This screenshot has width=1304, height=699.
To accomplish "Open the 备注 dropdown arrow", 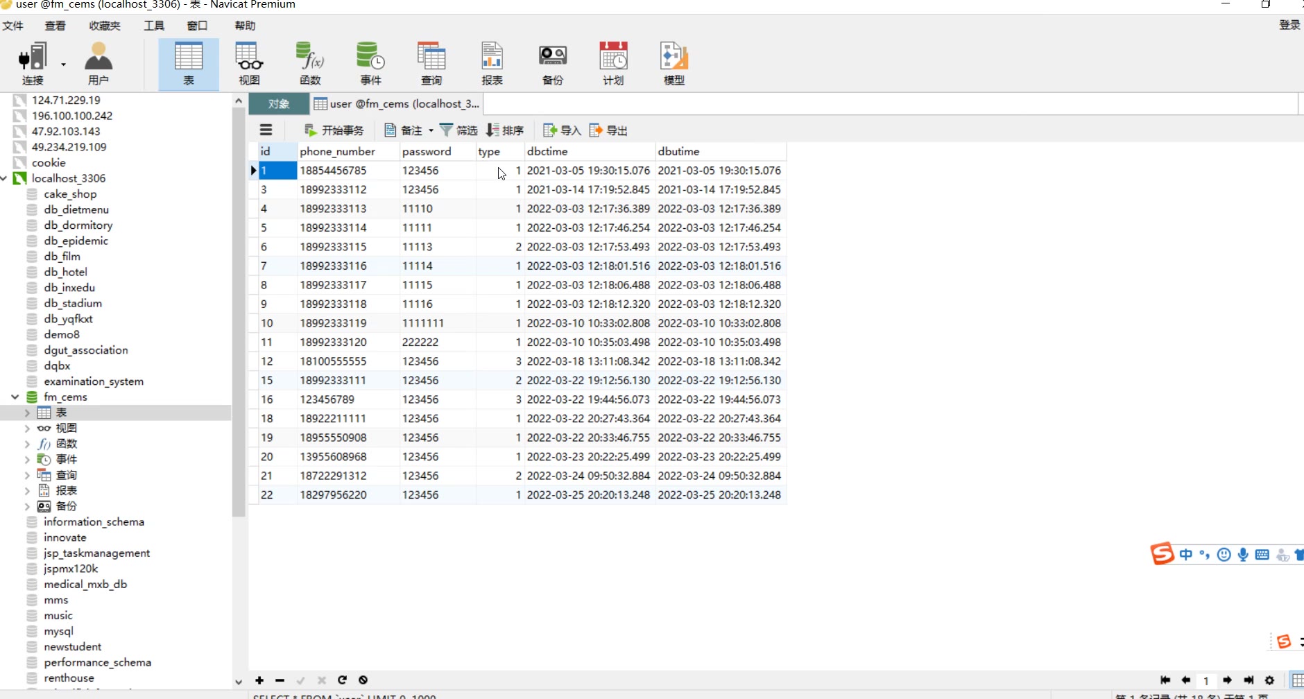I will pyautogui.click(x=431, y=130).
